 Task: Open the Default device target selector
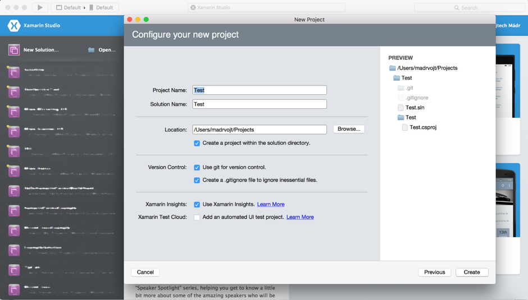click(101, 7)
